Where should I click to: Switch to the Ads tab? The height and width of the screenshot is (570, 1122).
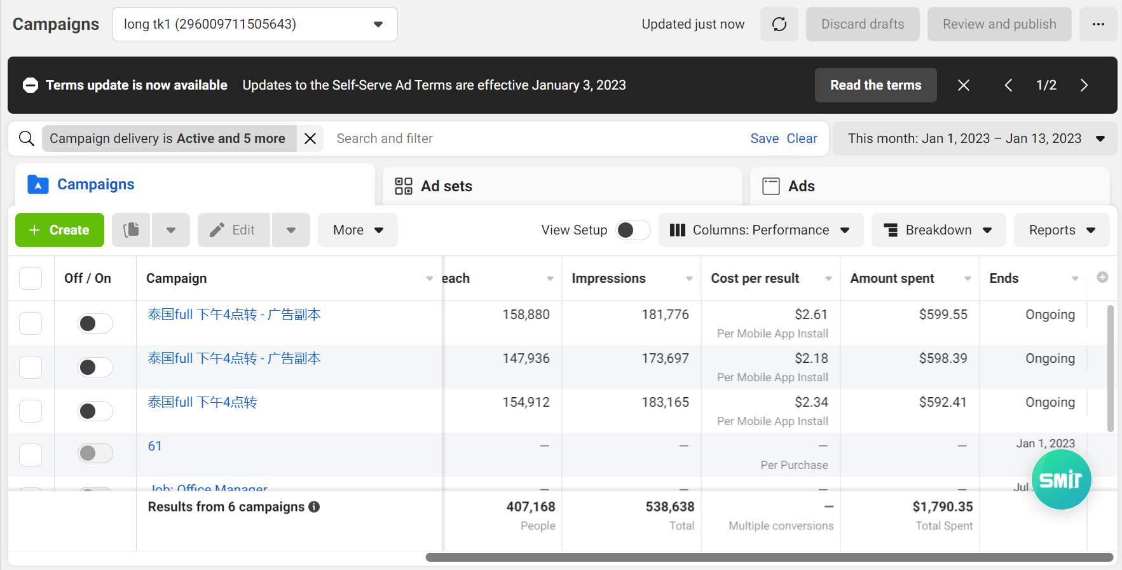[x=929, y=186]
